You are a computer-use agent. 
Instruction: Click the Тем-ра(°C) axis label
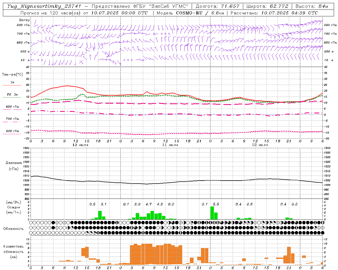point(12,75)
